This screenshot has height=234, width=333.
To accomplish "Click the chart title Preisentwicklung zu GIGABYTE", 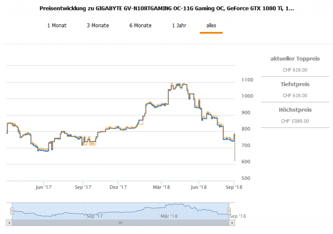I will point(166,9).
